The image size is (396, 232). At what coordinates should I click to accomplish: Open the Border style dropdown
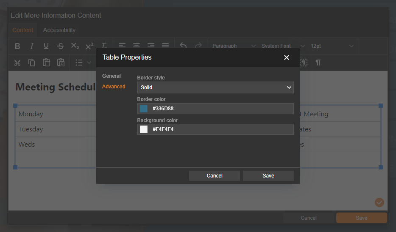click(x=215, y=87)
